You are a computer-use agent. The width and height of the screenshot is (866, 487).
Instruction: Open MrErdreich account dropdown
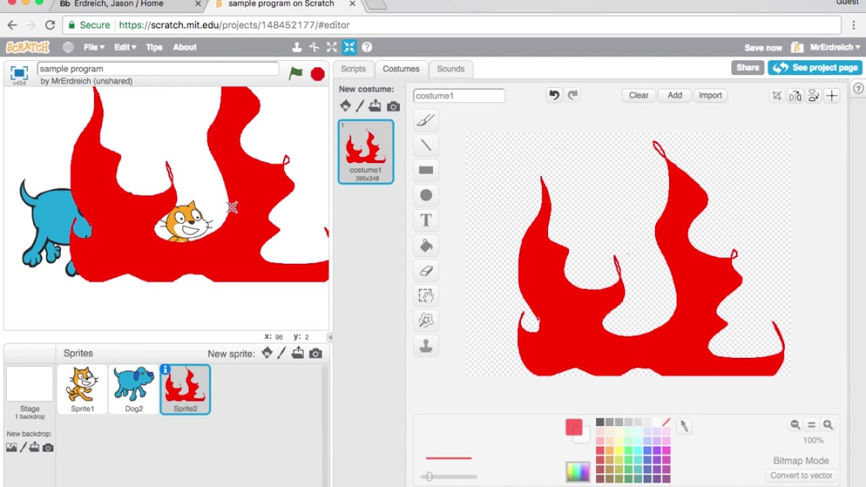(x=835, y=47)
